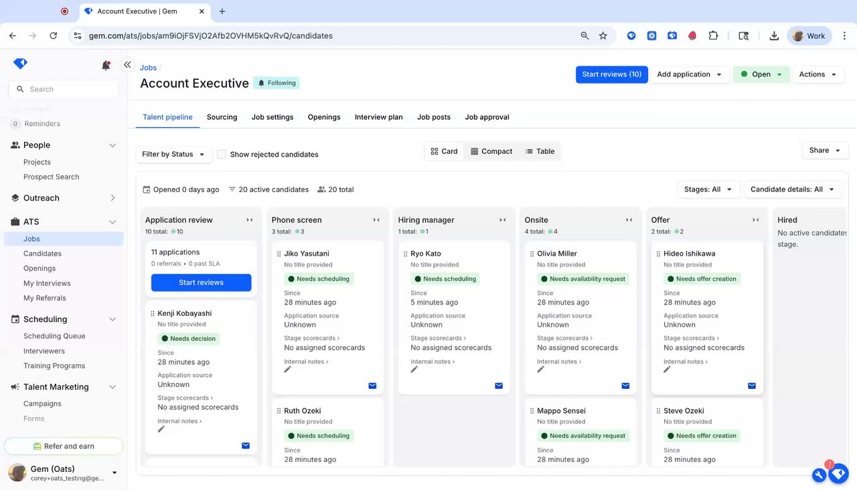Go to the Interview plan tab
The height and width of the screenshot is (490, 857).
click(378, 117)
